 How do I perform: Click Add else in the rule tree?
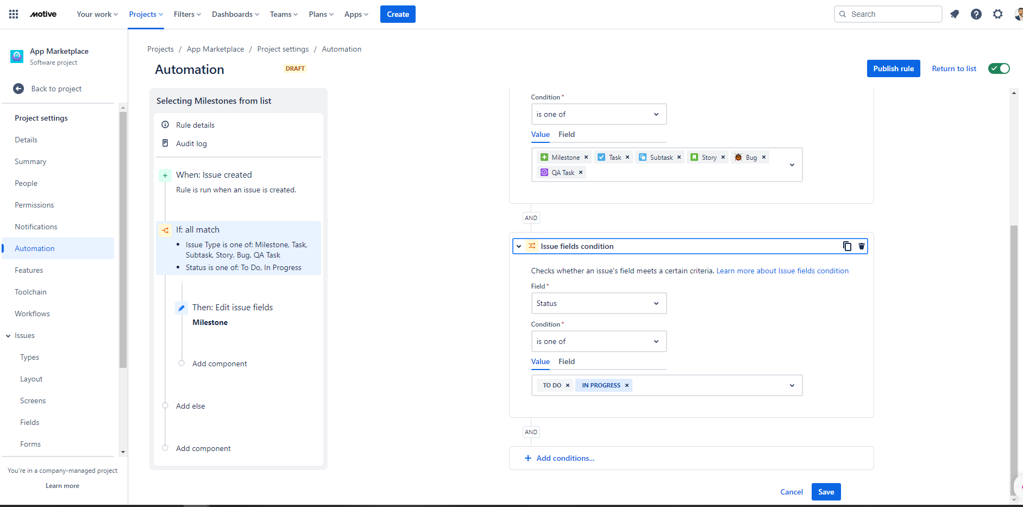[x=190, y=406]
